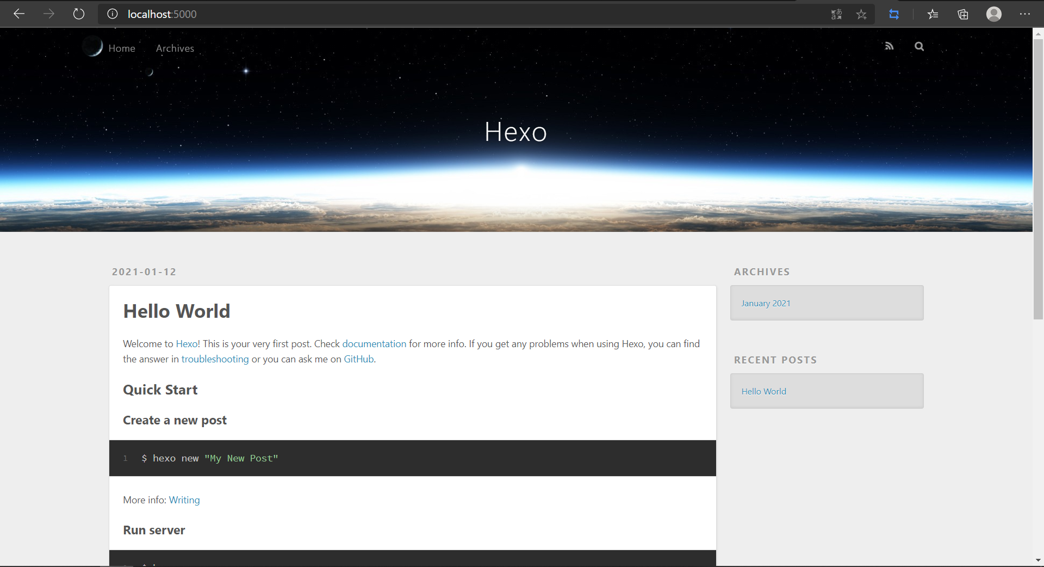
Task: Click the scrollbar down arrow
Action: 1038,560
